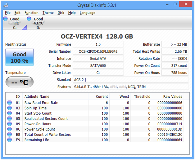
Task: Select the D: drive status orb
Action: click(x=29, y=19)
